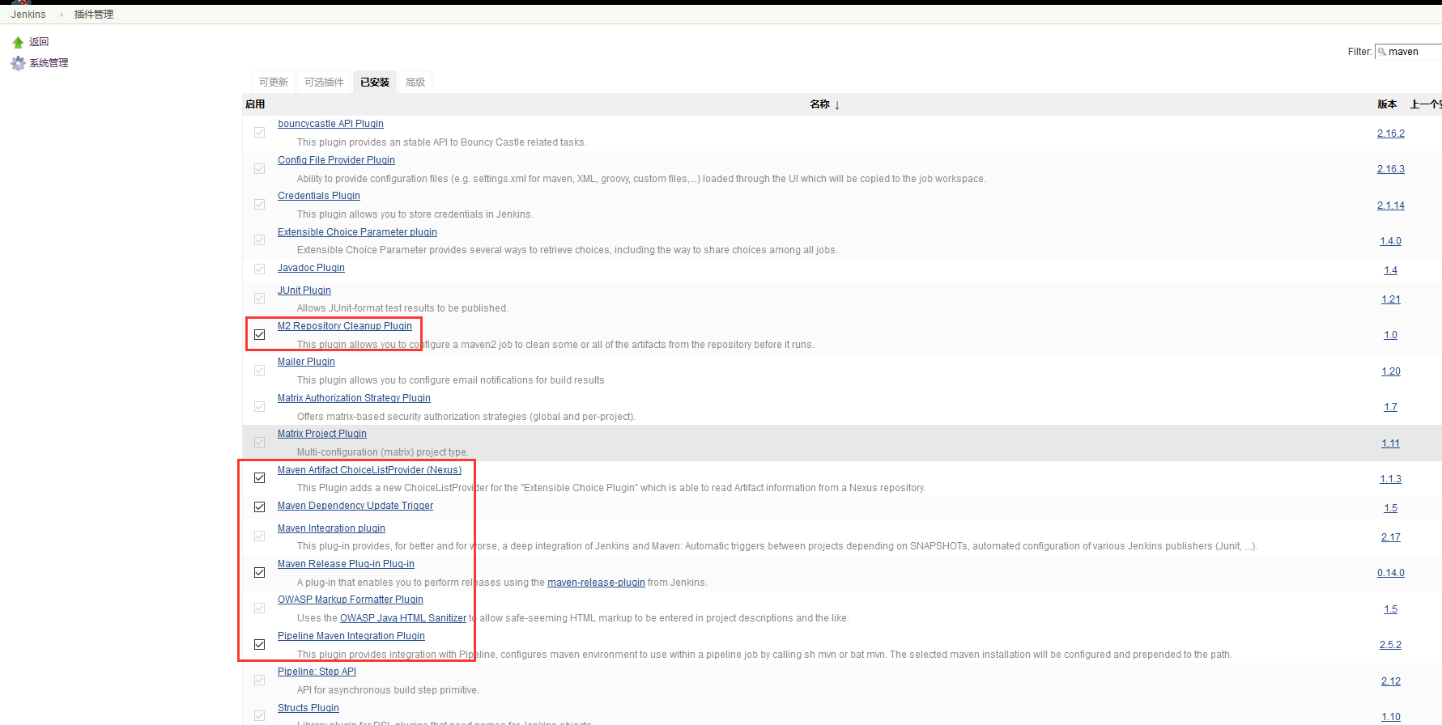Open Maven Dependency Update Trigger link
This screenshot has width=1442, height=725.
tap(355, 506)
